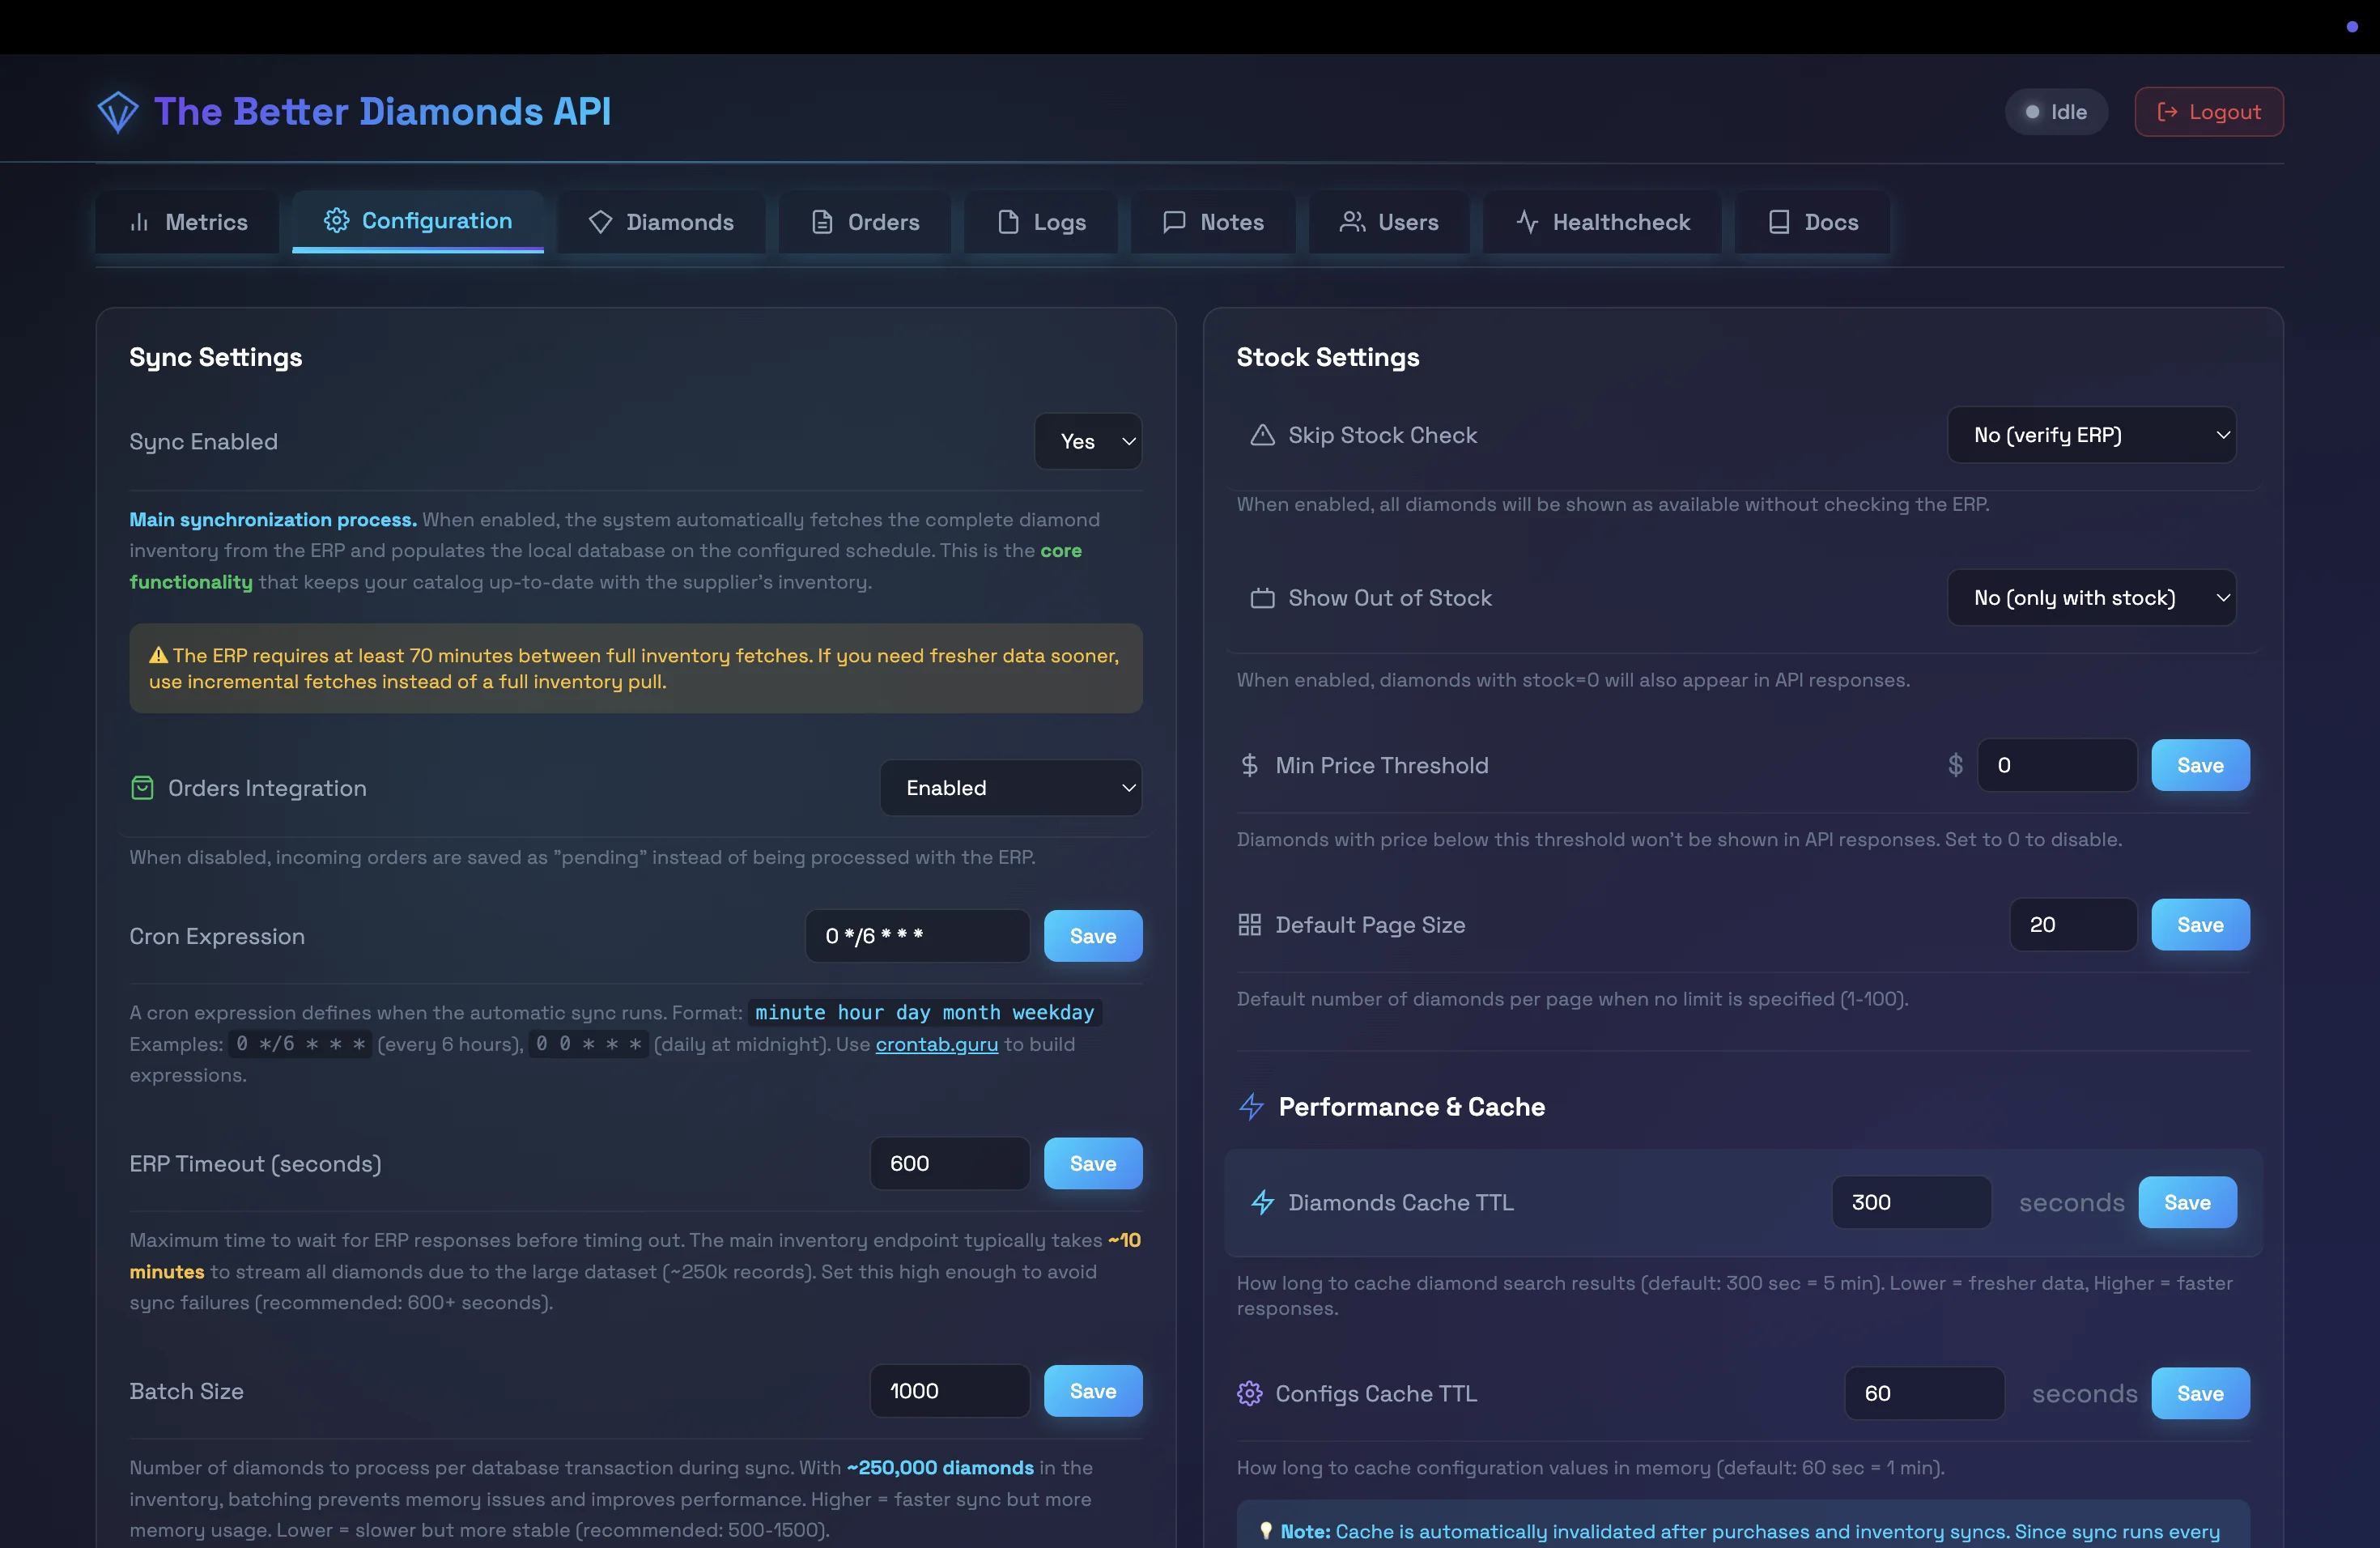Image resolution: width=2380 pixels, height=1548 pixels.
Task: Click the Logout button
Action: [2209, 112]
